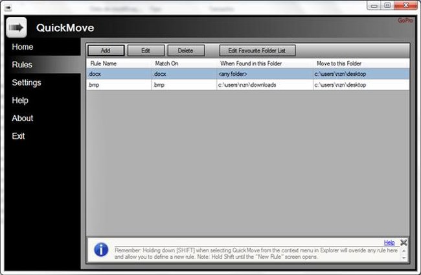421x275 pixels.
Task: Click the Add rule button
Action: click(x=106, y=51)
